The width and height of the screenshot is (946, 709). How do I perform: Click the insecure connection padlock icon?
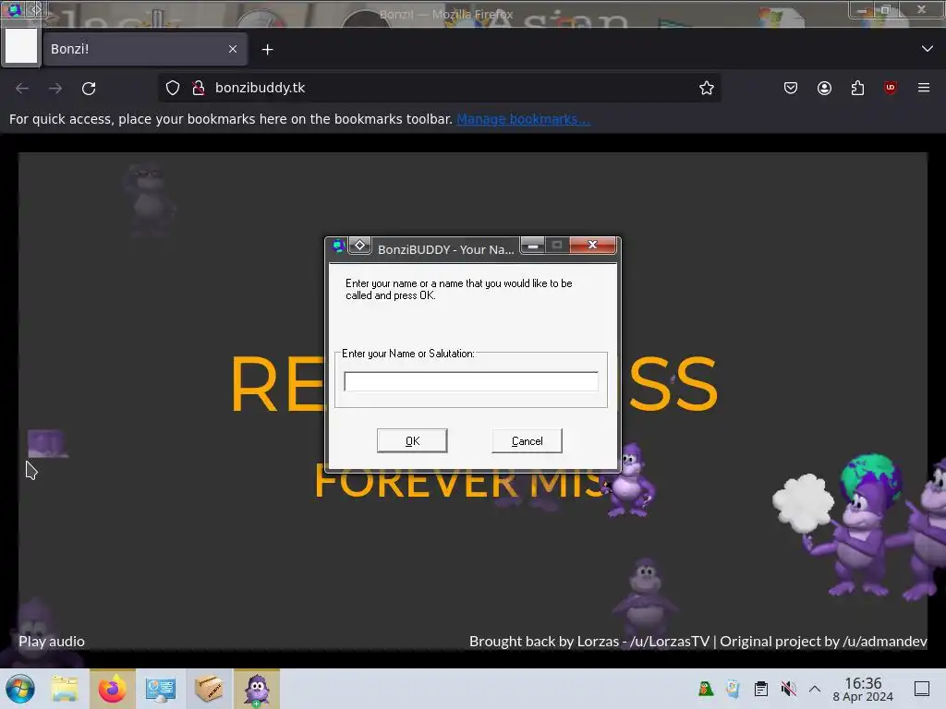[198, 88]
